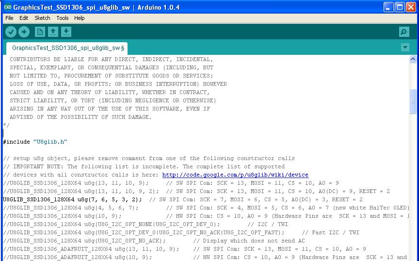
Task: Click the "Fast I2C / TWI" comment
Action: [331, 233]
